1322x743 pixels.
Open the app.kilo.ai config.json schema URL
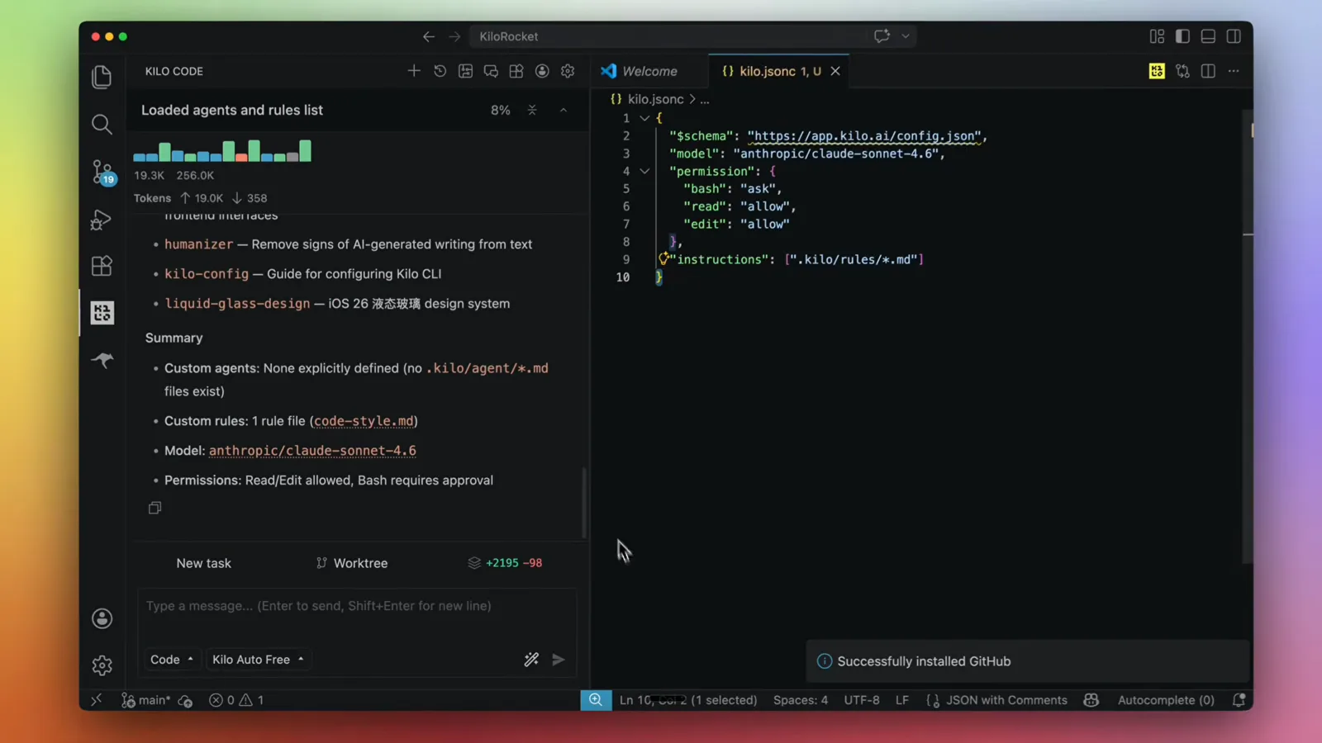point(864,135)
